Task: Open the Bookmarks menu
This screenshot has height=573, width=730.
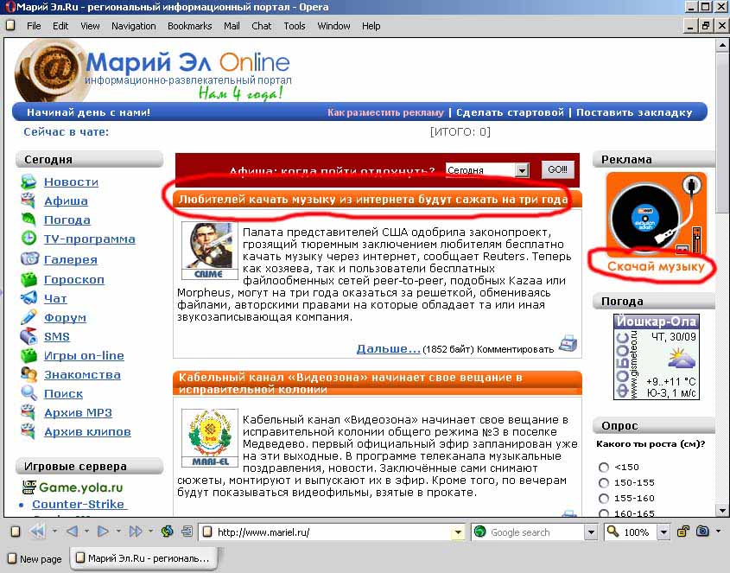Action: (x=189, y=26)
